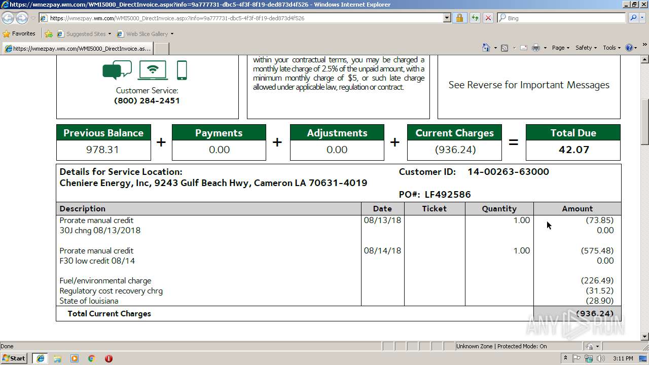
Task: Expand the Suggested Sites dropdown
Action: coord(110,34)
